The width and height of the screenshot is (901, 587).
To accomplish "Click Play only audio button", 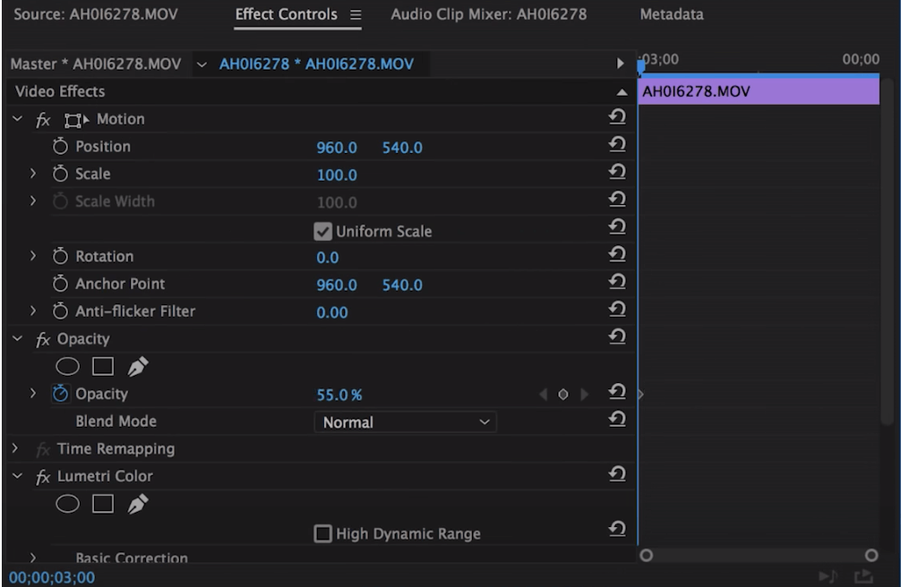I will [x=828, y=576].
